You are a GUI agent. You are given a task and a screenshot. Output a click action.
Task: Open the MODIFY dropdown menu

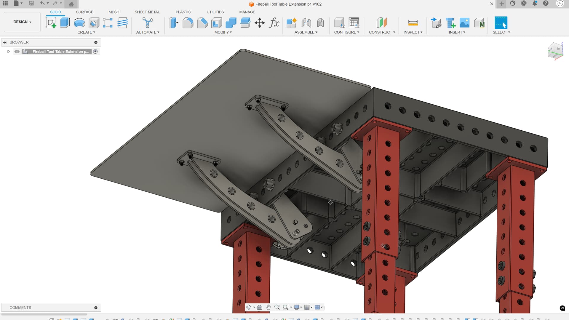click(x=223, y=32)
